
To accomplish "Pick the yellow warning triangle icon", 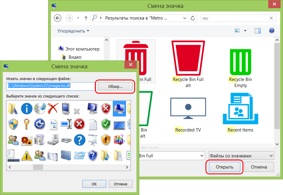I will [26, 156].
